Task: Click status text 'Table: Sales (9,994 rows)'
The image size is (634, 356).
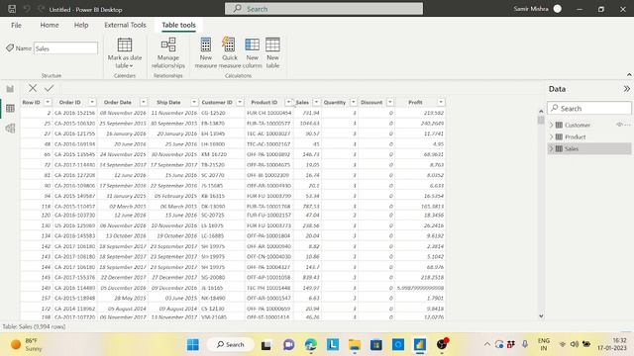Action: point(34,326)
